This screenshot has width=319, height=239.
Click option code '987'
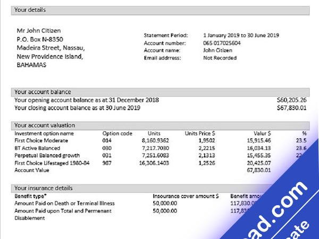(x=107, y=163)
